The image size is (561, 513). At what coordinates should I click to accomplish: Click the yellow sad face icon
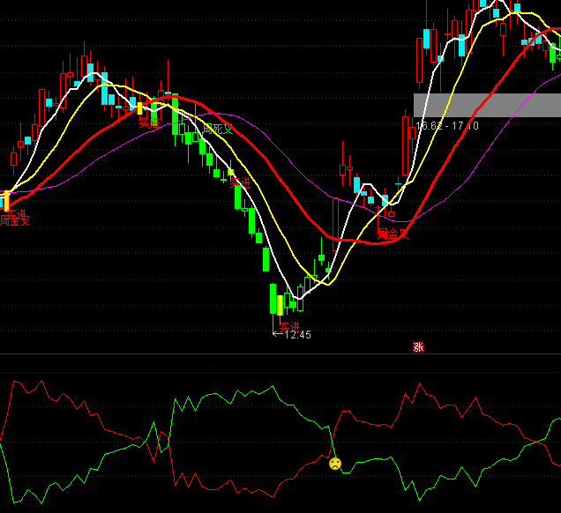(x=335, y=463)
